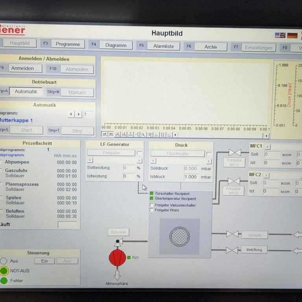Click the NOT-AUS green status lamp

tap(4, 271)
